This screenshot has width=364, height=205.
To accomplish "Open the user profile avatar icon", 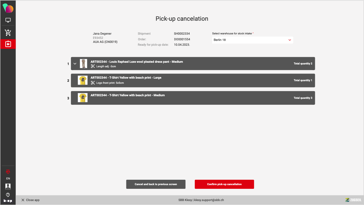I will [x=8, y=186].
